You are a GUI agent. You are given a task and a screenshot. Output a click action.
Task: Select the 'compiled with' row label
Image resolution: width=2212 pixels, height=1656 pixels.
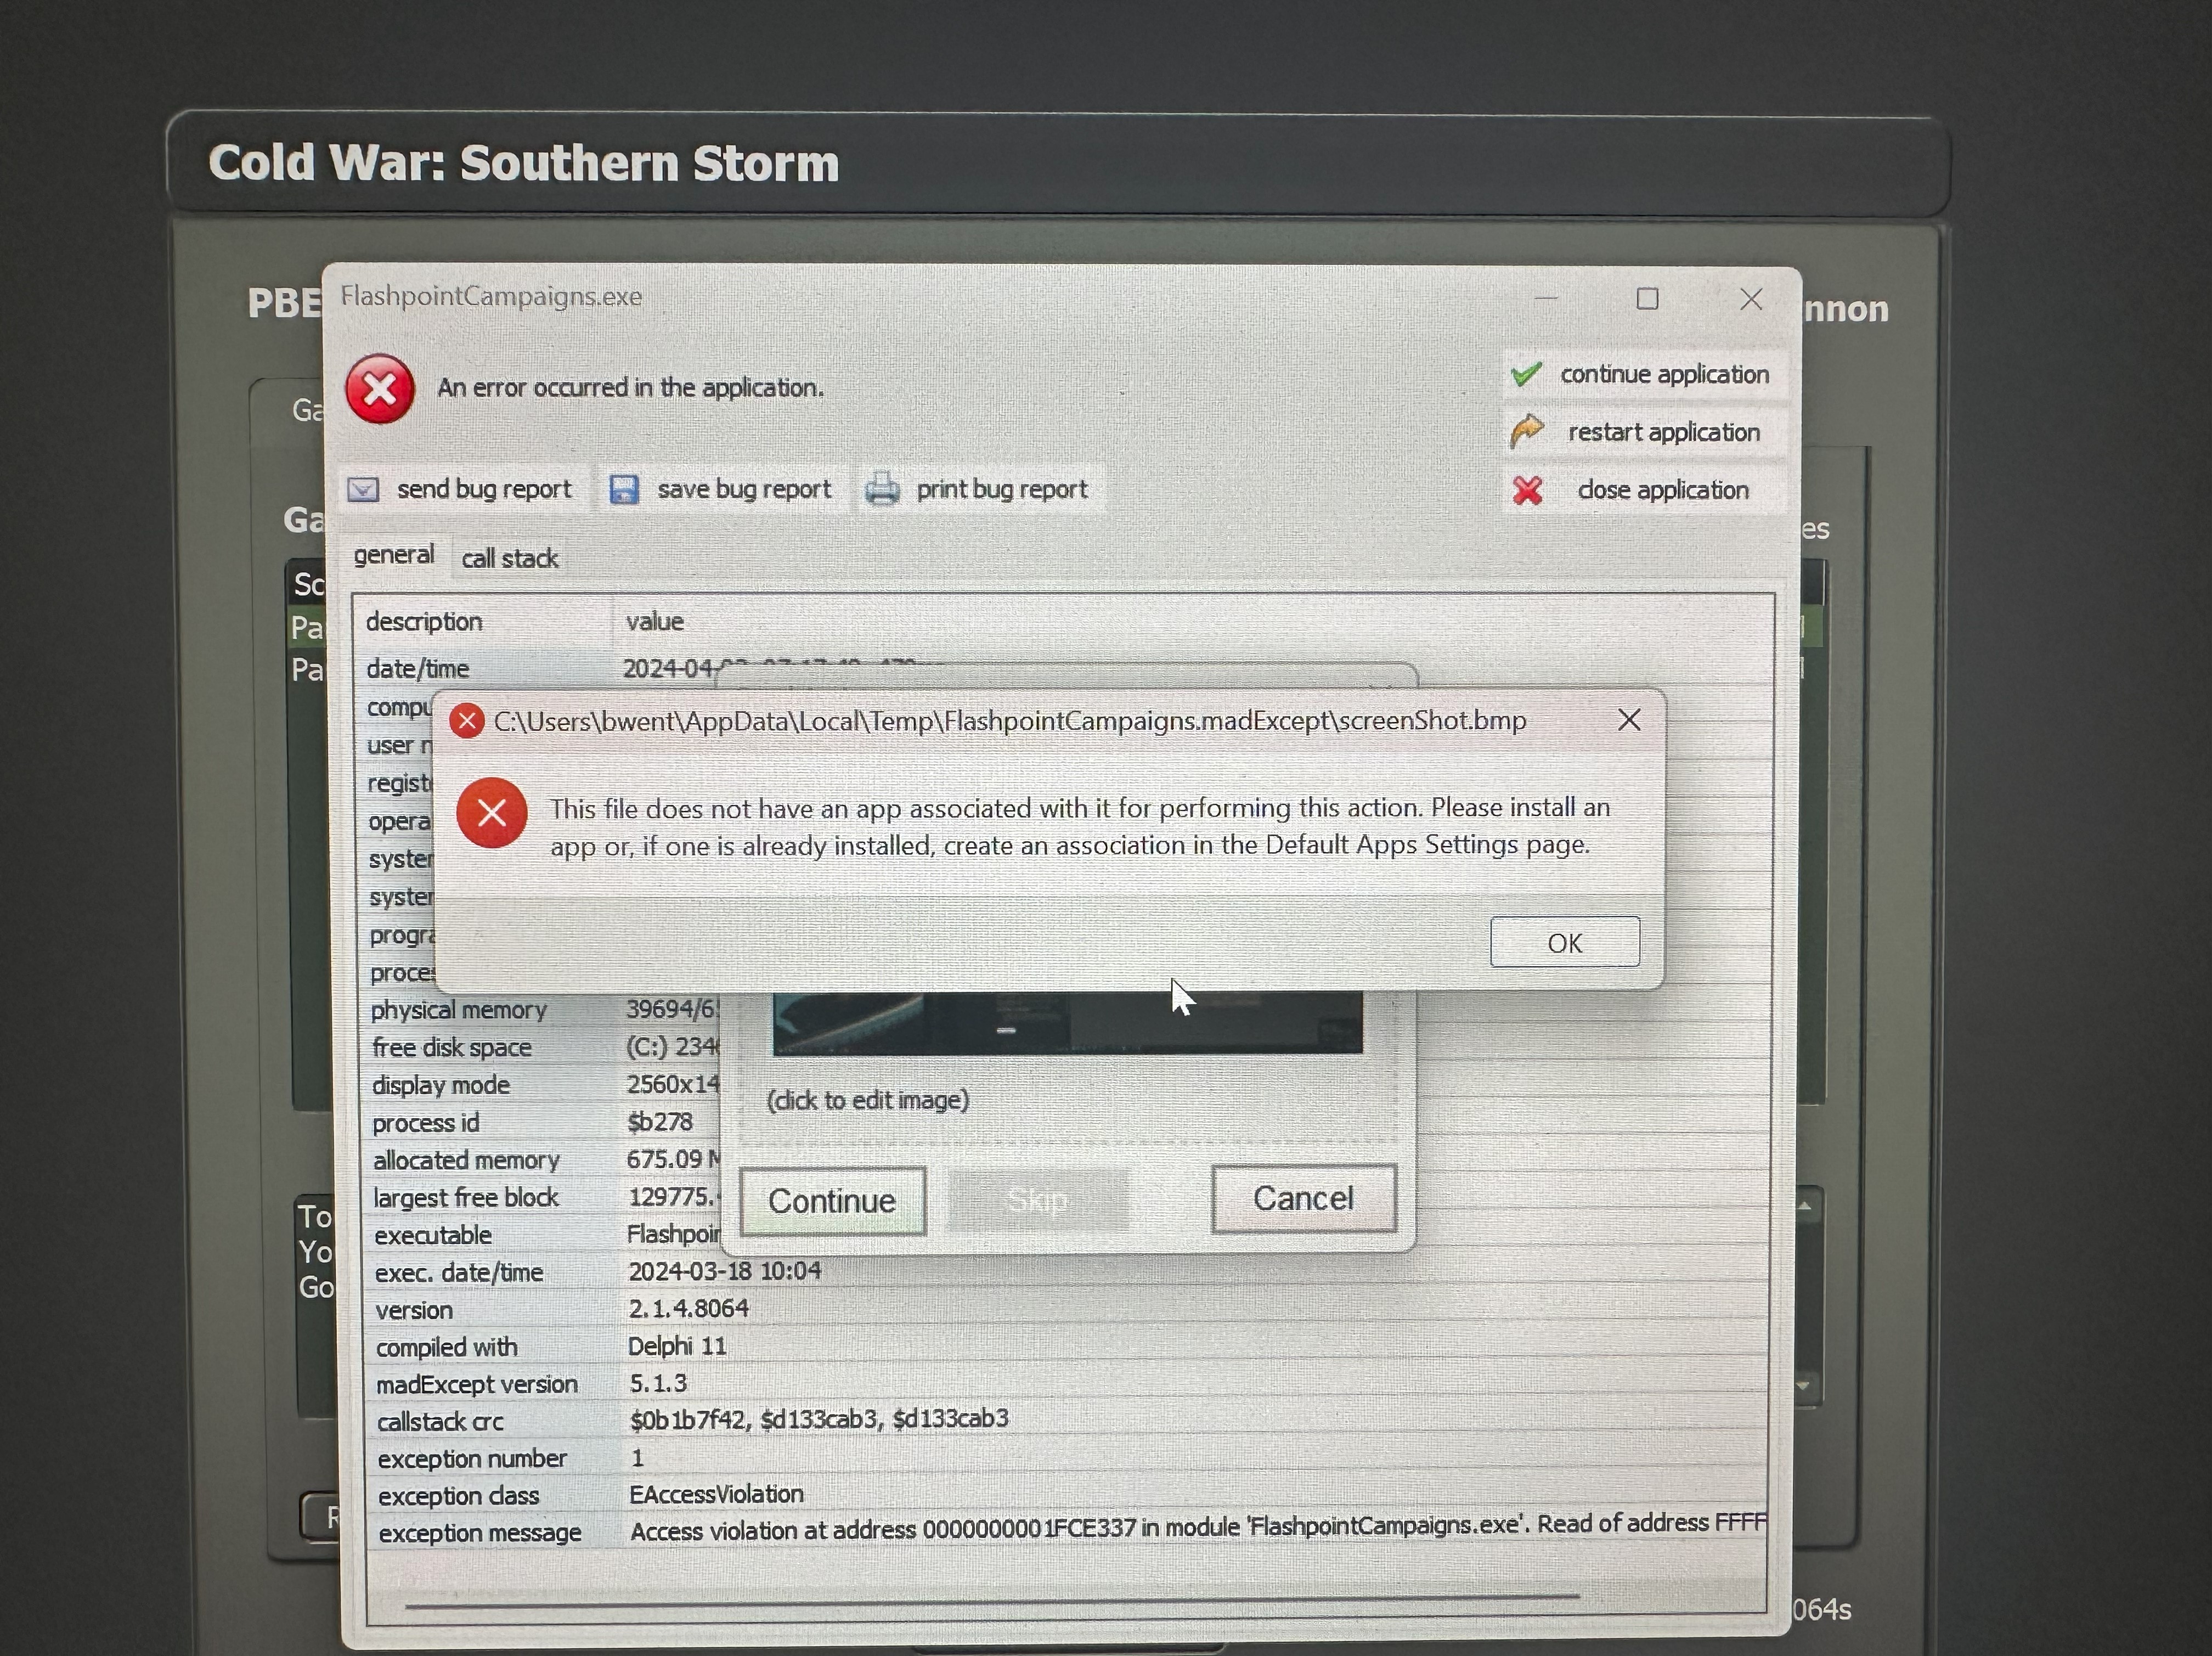446,1347
